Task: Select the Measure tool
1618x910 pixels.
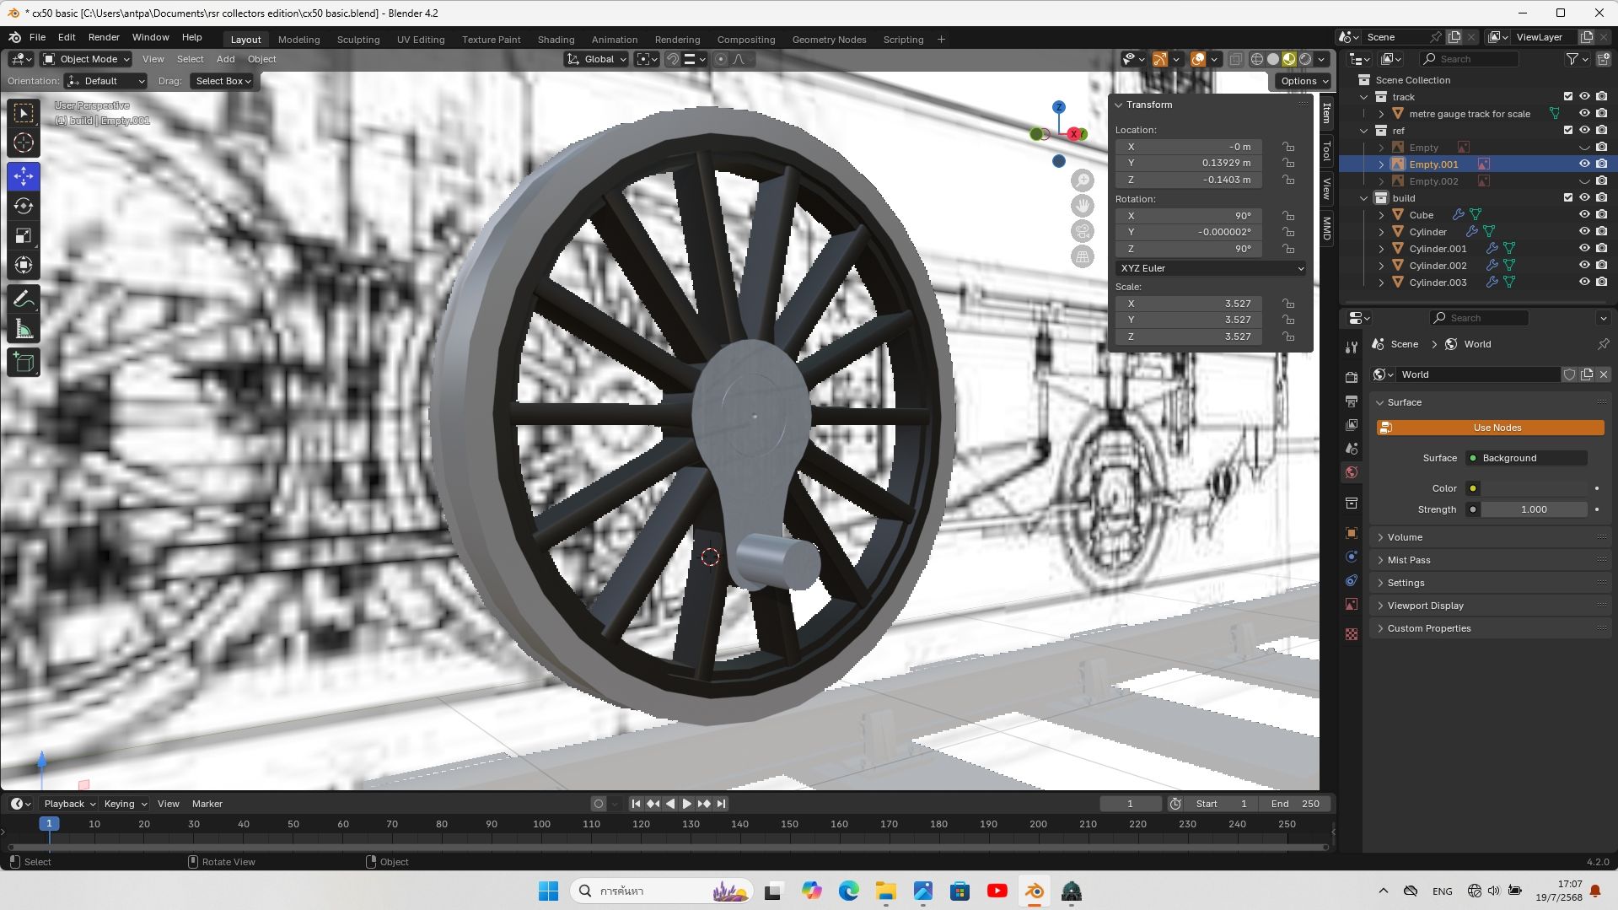Action: 24,329
